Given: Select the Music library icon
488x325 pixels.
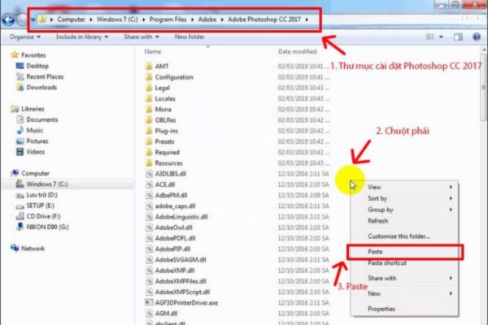Looking at the screenshot, I should pos(19,130).
